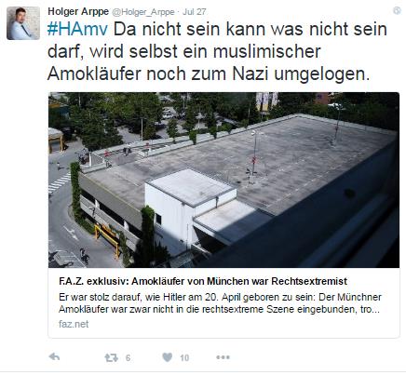
Task: Open the tweet permalink via Jul 27 timestamp
Action: tap(194, 12)
